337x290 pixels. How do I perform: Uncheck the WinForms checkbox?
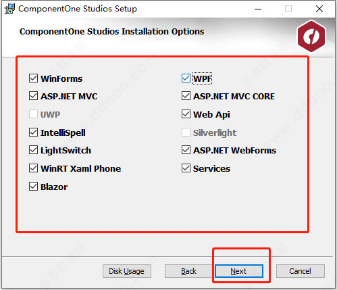point(33,78)
